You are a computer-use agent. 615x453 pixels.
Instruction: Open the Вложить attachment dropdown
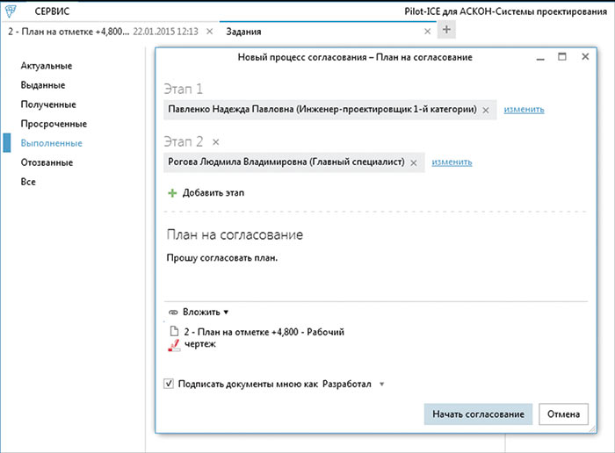coord(206,312)
